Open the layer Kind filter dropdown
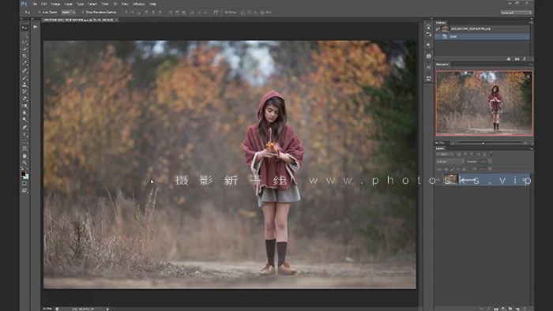Image resolution: width=553 pixels, height=311 pixels. 444,154
